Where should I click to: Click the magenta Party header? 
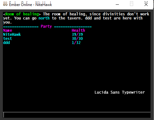(46, 26)
